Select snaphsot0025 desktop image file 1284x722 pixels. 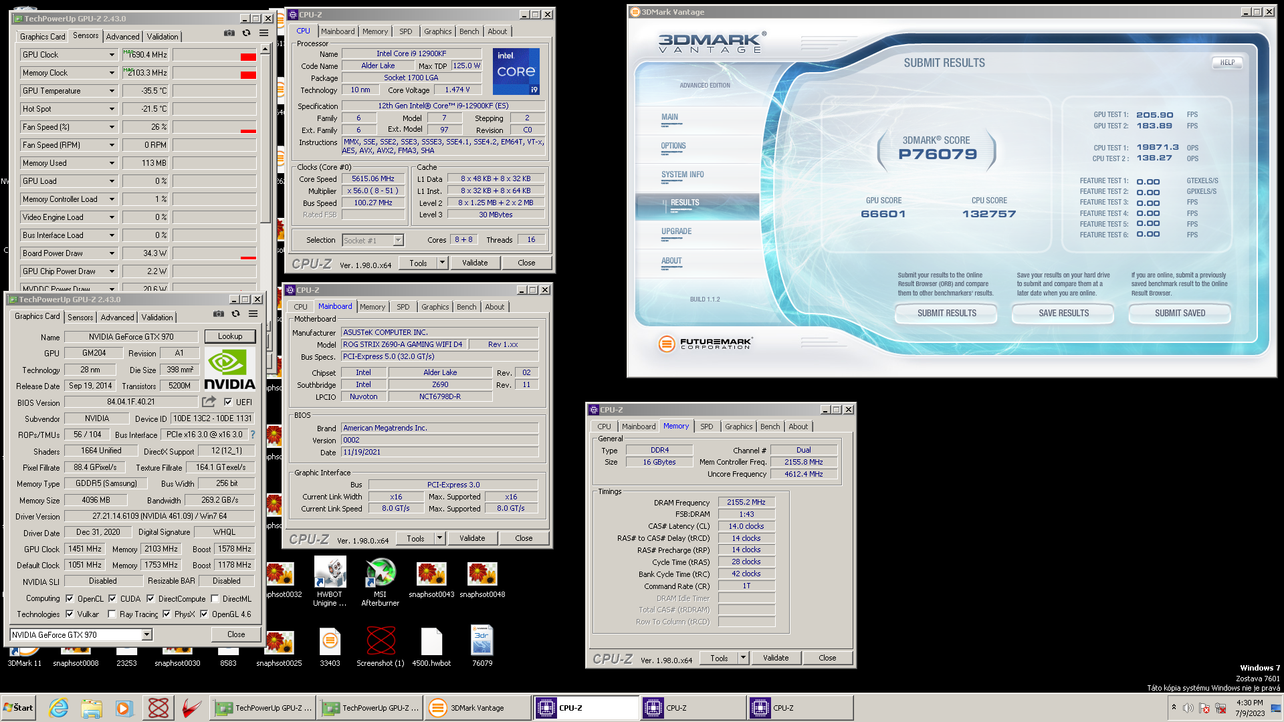coord(279,648)
